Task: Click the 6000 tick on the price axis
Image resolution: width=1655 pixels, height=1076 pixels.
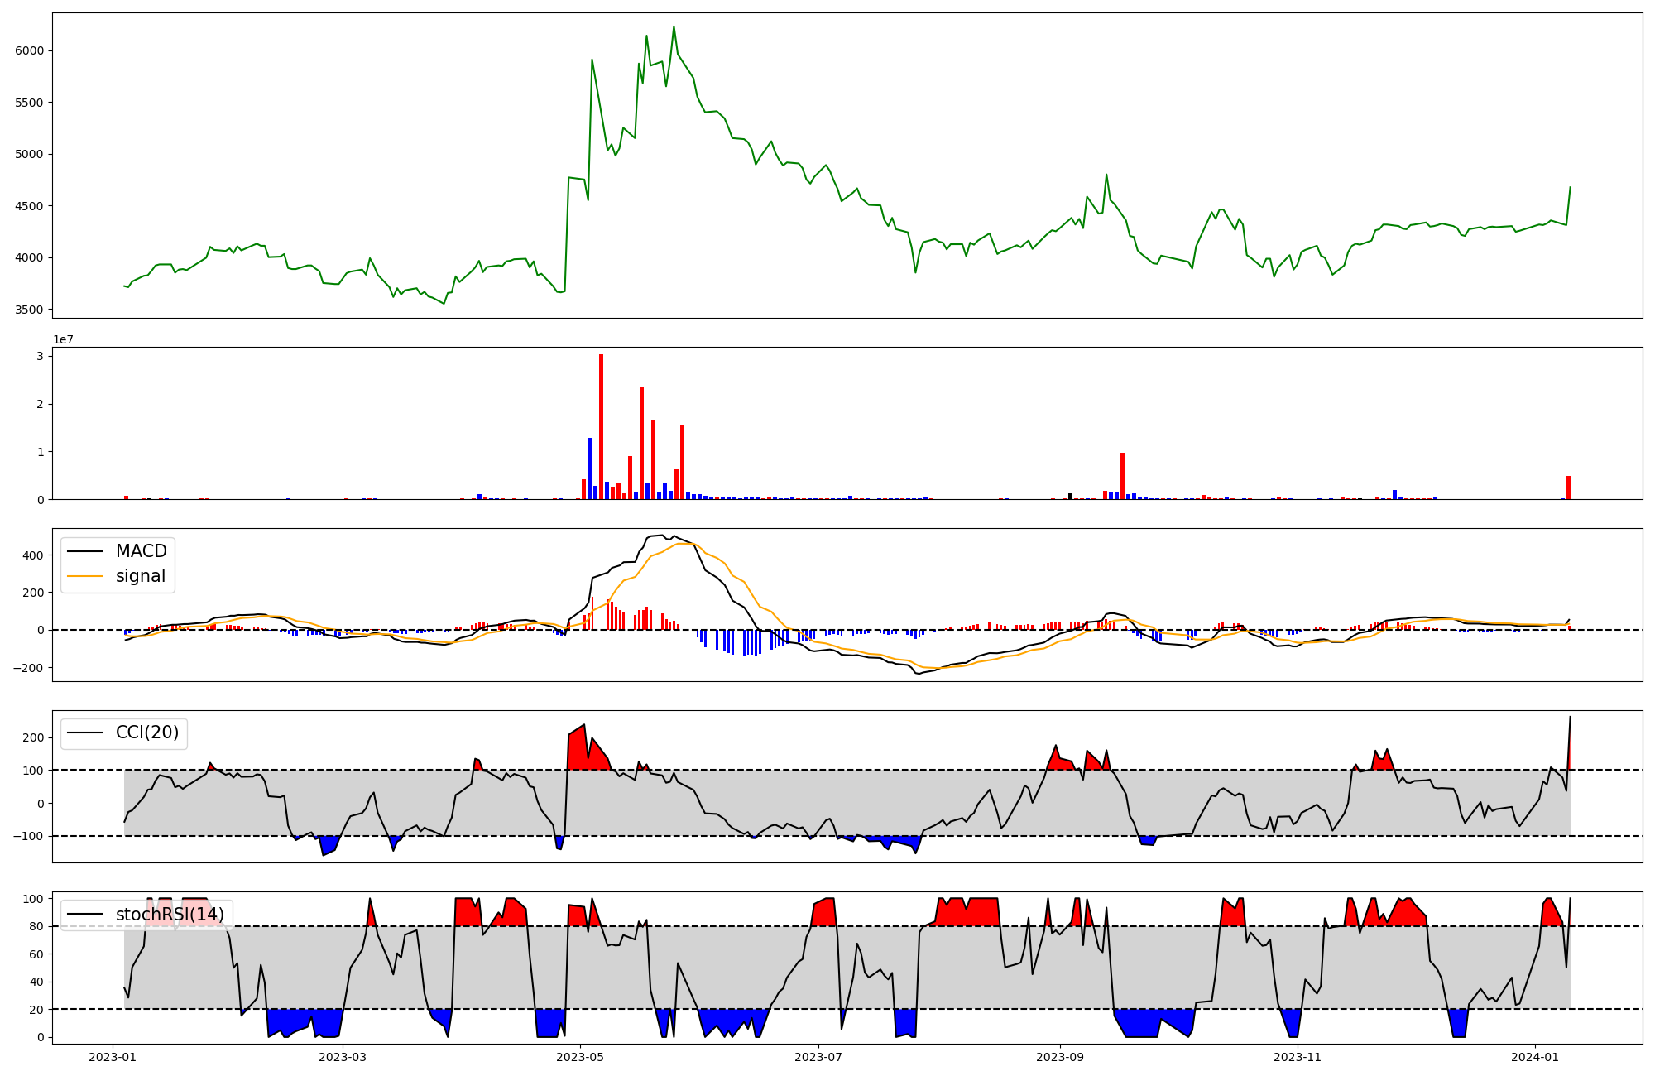Action: pyautogui.click(x=29, y=50)
